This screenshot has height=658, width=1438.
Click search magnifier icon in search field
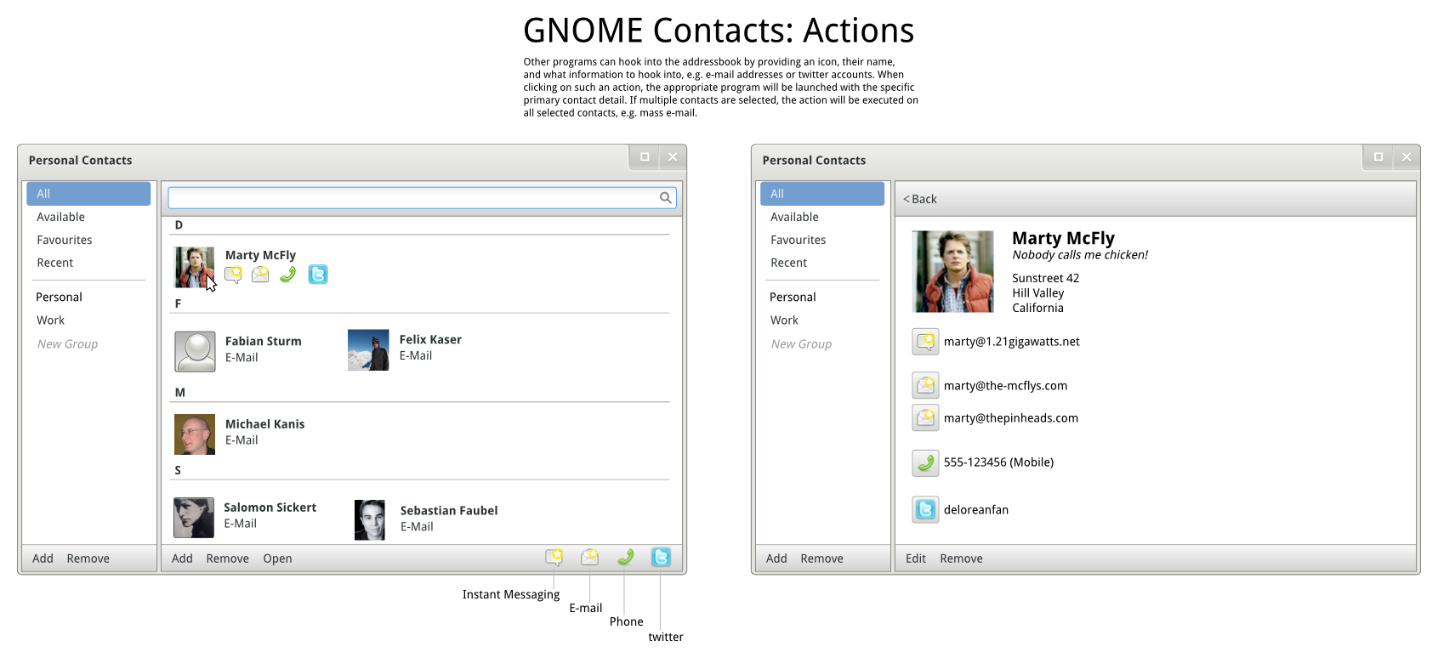point(666,198)
